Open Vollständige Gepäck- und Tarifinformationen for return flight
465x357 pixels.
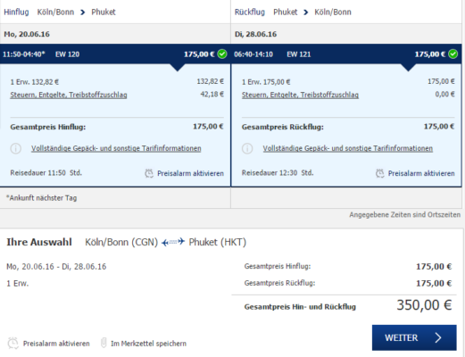[348, 148]
